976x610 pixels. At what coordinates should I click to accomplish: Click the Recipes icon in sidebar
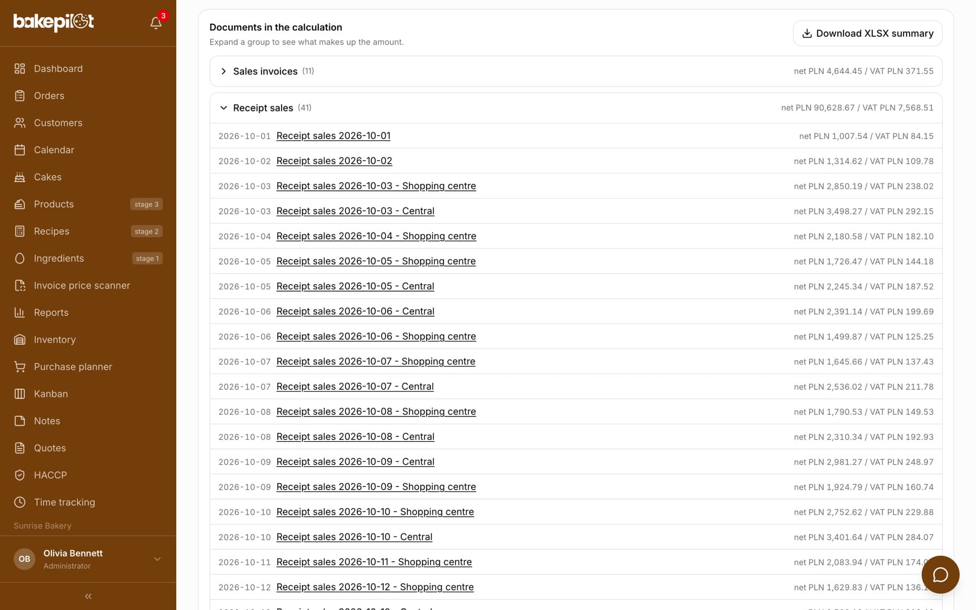(x=20, y=231)
